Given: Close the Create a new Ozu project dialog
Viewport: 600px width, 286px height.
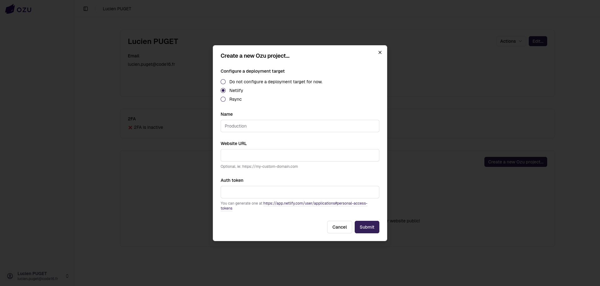Looking at the screenshot, I should click(380, 52).
